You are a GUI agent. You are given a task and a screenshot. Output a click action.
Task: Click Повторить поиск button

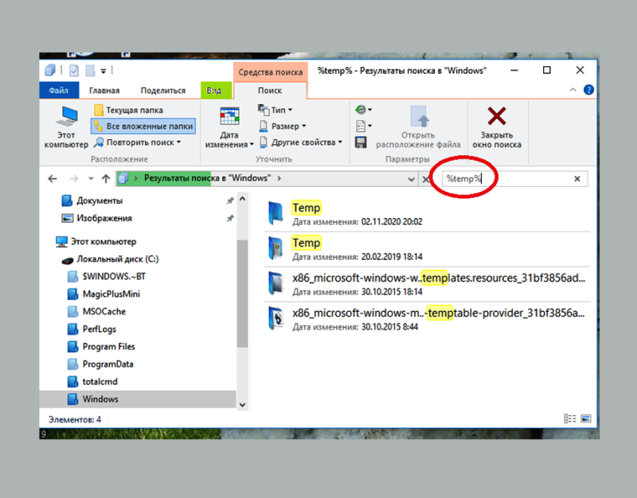pyautogui.click(x=138, y=142)
